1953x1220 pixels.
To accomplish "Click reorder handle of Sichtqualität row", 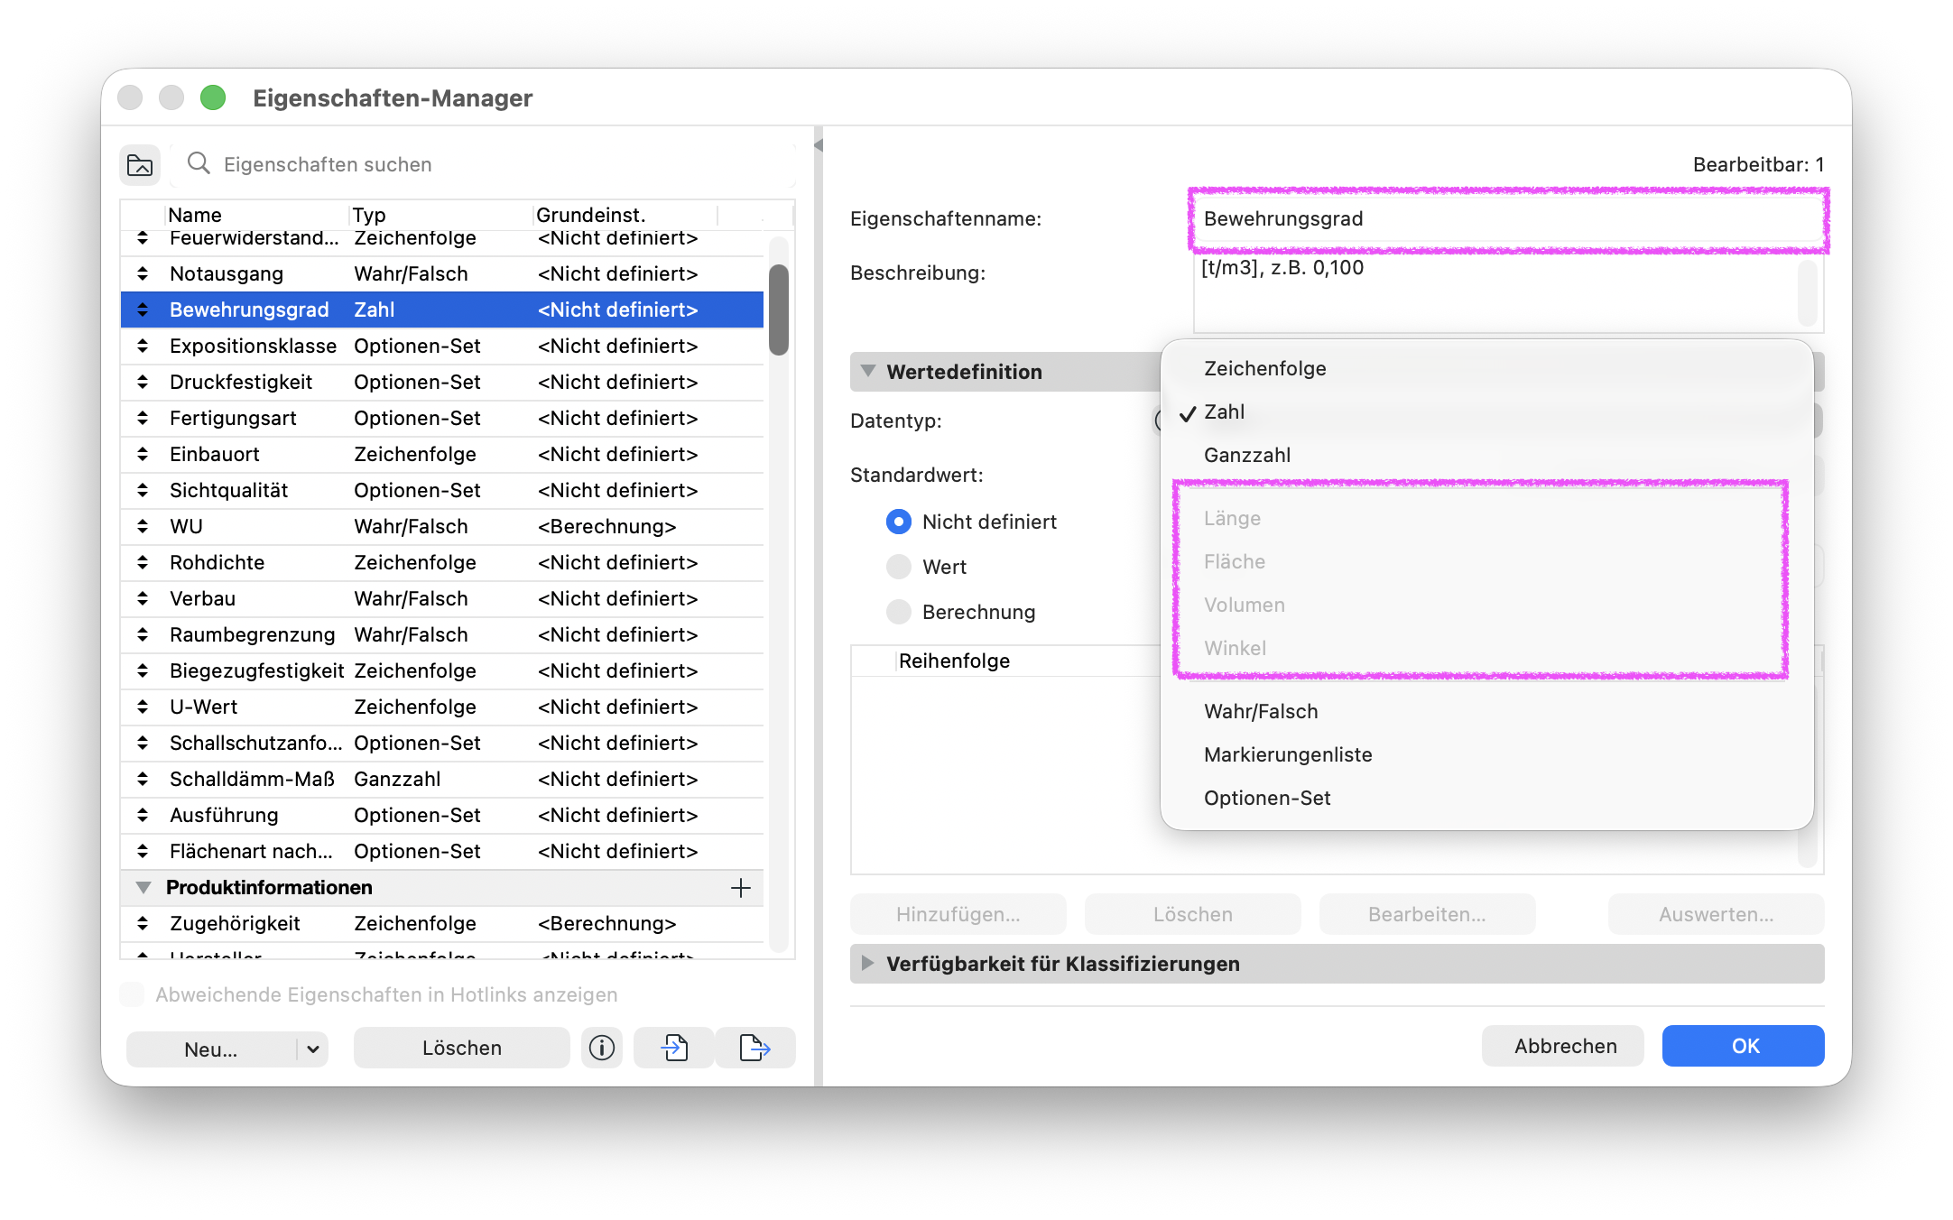I will [143, 490].
